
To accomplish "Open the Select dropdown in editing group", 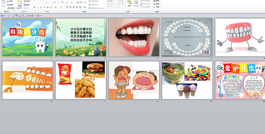I will point(157,7).
